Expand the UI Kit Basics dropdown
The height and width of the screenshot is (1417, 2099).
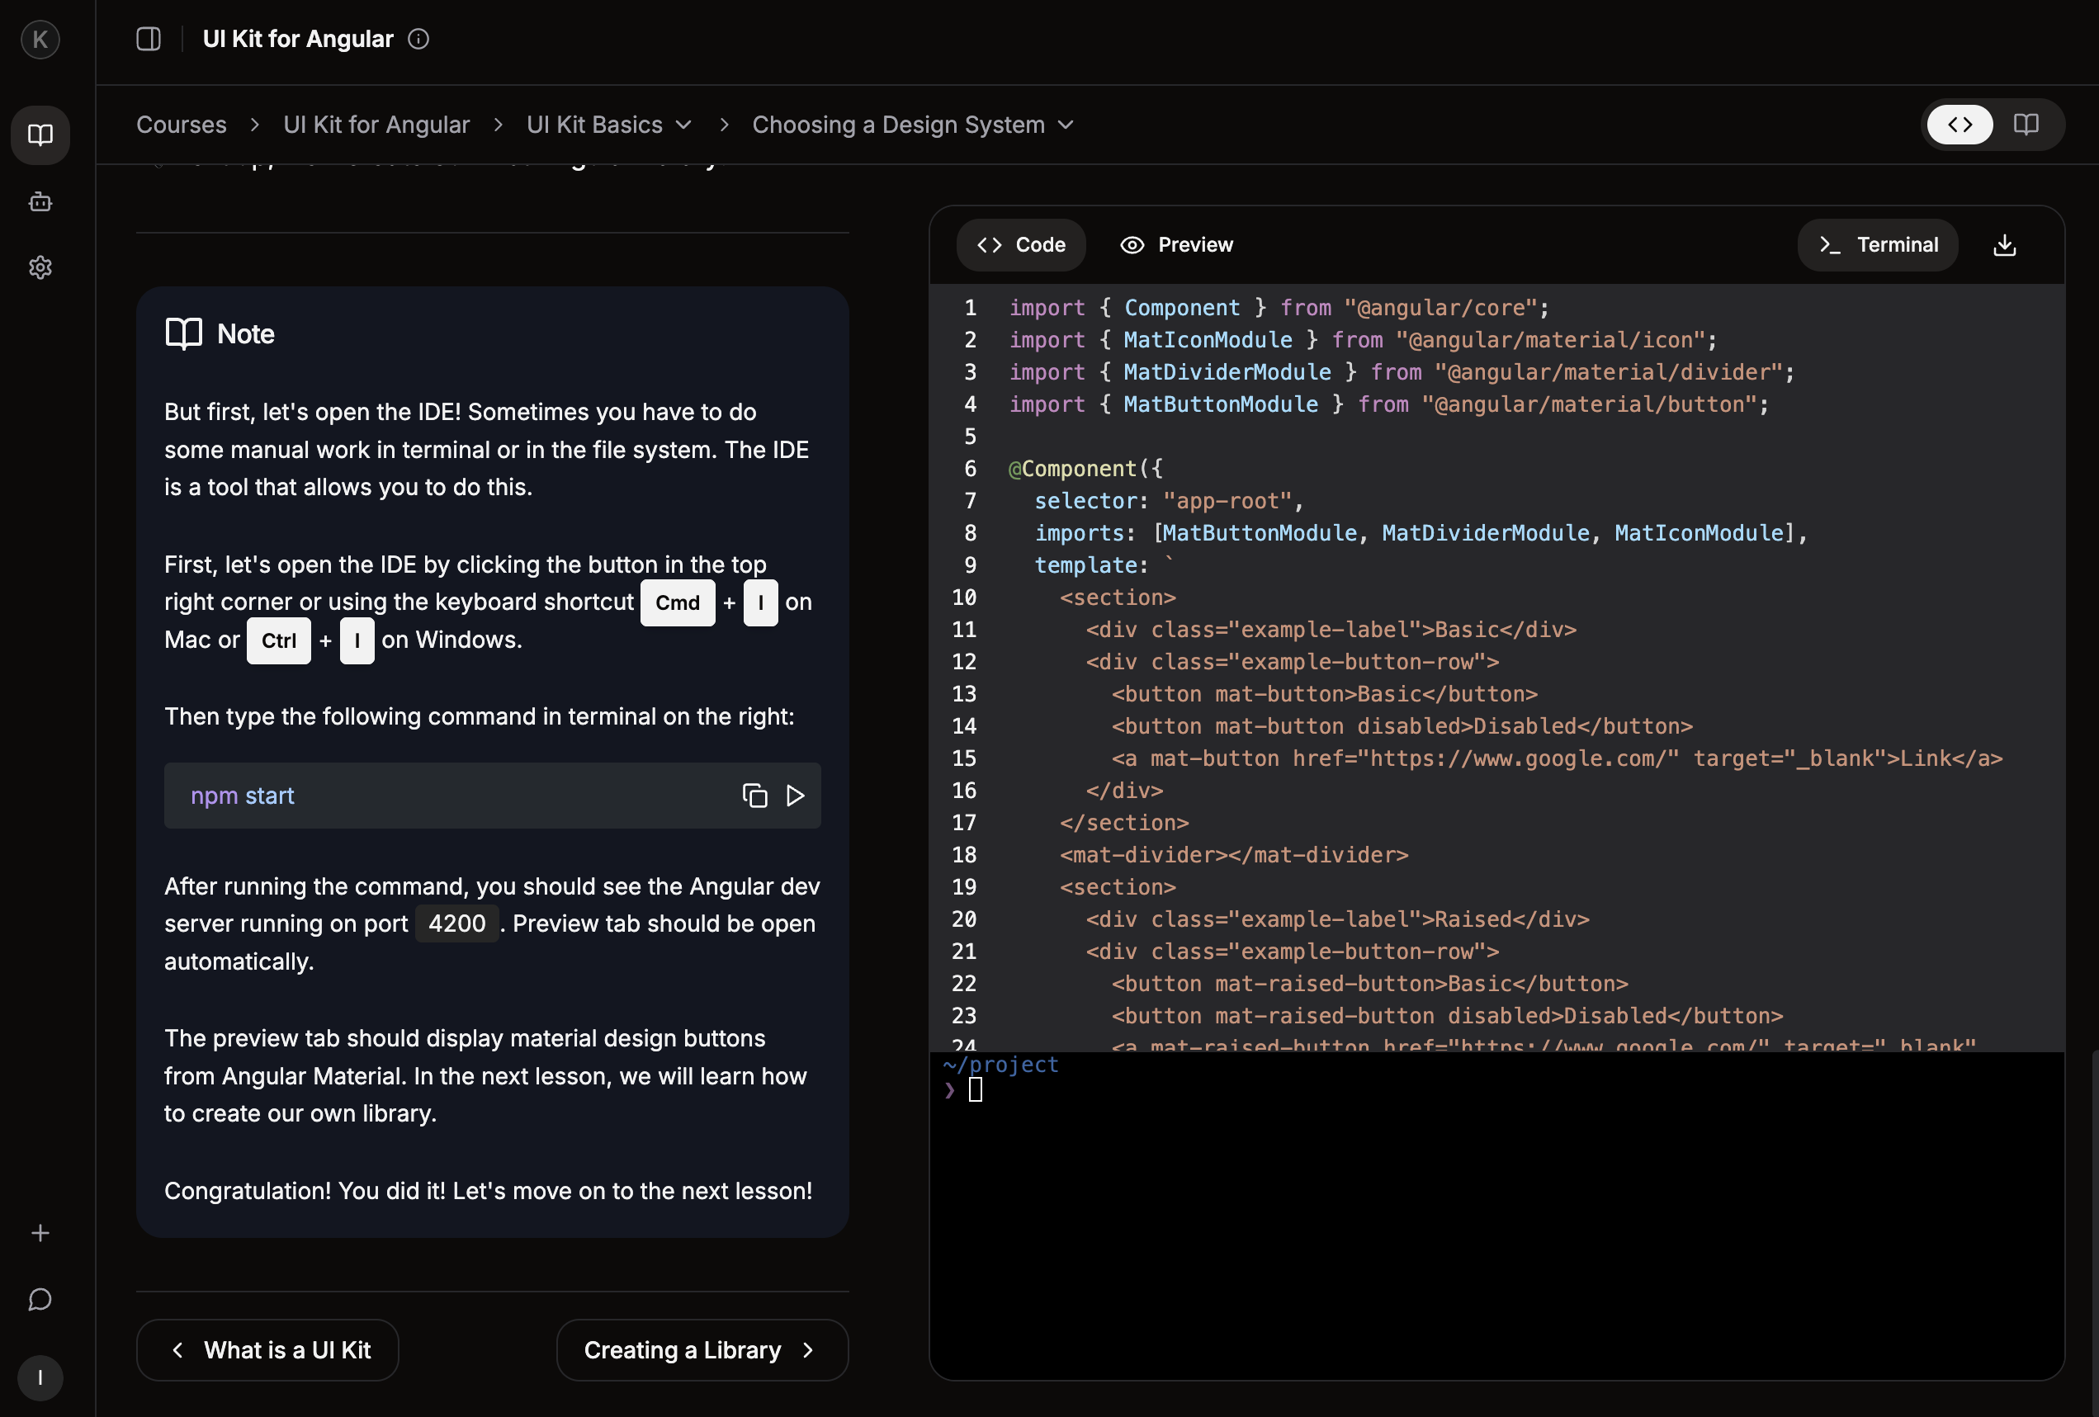click(683, 125)
